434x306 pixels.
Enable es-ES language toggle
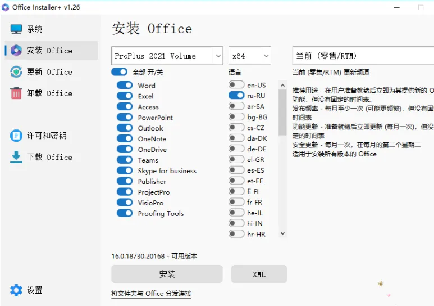click(236, 169)
